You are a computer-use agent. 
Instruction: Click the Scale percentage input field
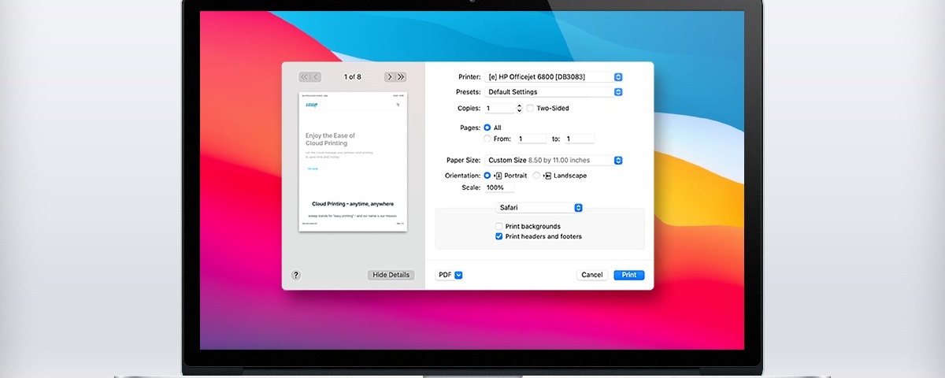[x=499, y=188]
